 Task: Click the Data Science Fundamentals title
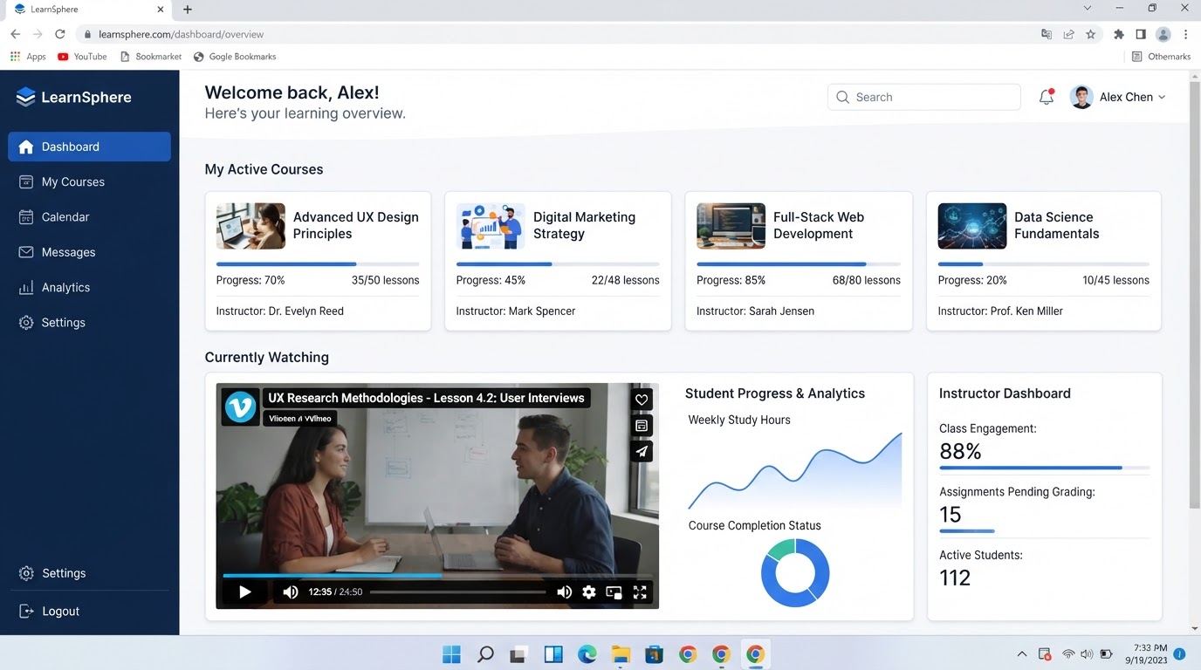[1056, 225]
